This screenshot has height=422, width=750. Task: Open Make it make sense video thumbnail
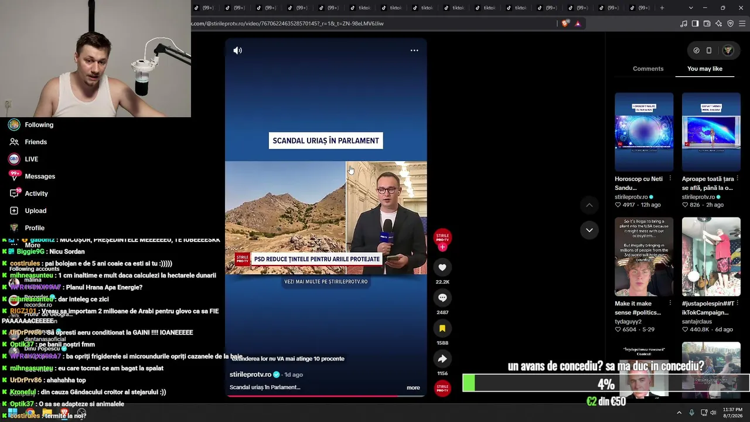coord(644,257)
